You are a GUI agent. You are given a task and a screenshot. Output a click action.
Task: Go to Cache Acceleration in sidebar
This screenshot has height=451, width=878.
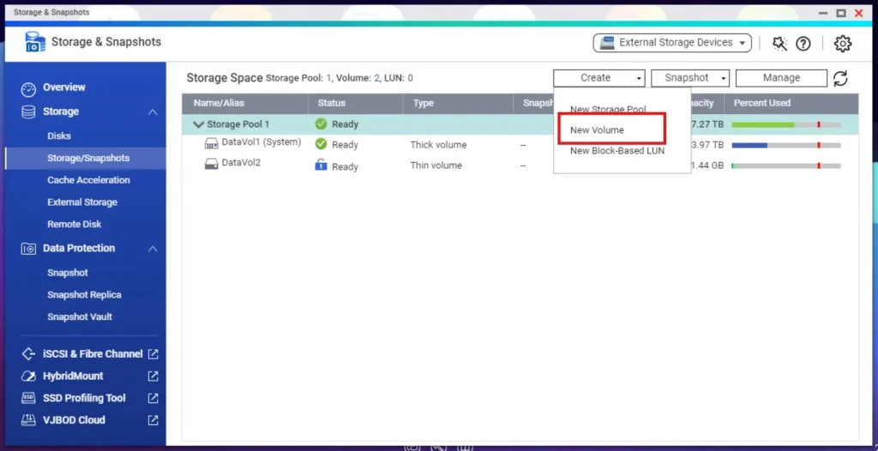click(x=88, y=180)
